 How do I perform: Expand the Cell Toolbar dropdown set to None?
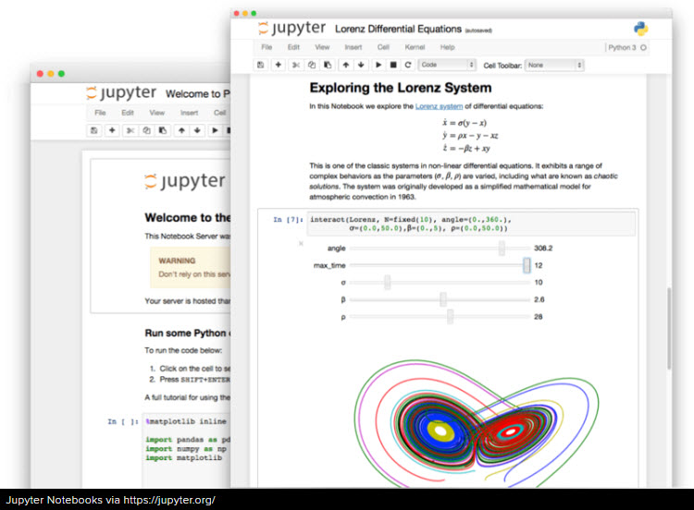point(554,65)
